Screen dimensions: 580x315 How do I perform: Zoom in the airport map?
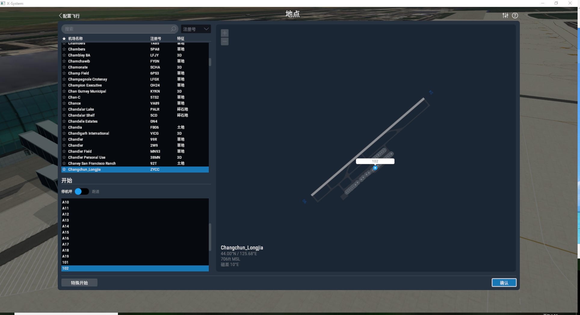[225, 33]
